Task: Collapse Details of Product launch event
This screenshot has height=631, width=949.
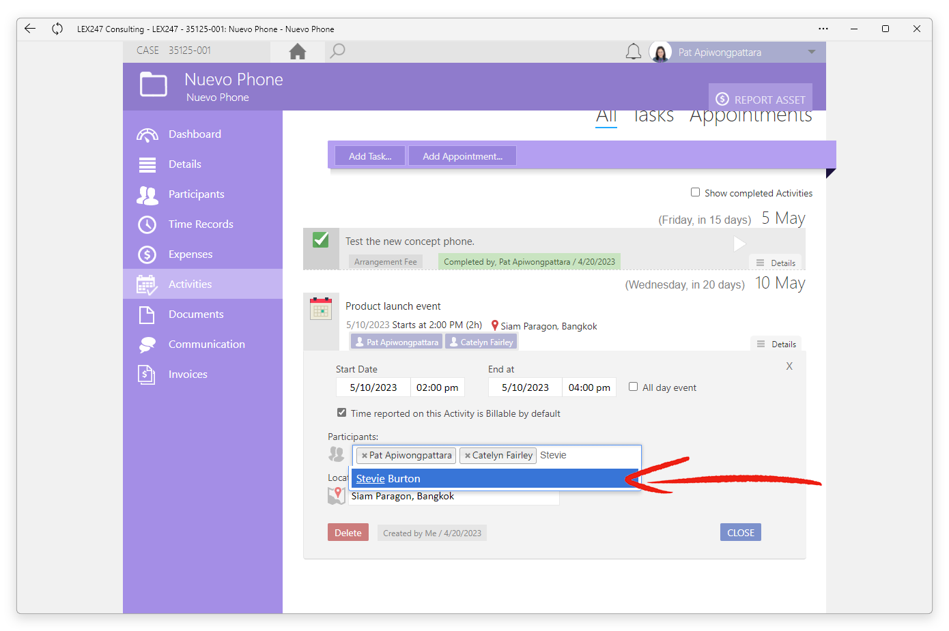Action: [776, 344]
